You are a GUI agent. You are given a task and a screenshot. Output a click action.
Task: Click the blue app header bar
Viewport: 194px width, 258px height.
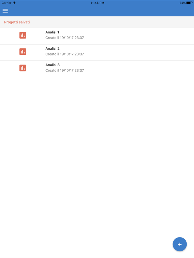coord(97,11)
